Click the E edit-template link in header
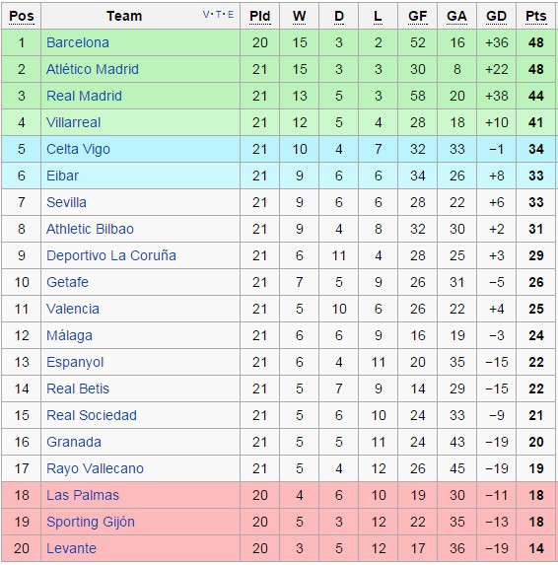Image resolution: width=558 pixels, height=565 pixels. coord(231,15)
